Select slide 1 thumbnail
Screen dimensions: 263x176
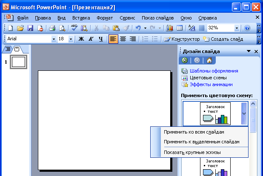pyautogui.click(x=18, y=62)
